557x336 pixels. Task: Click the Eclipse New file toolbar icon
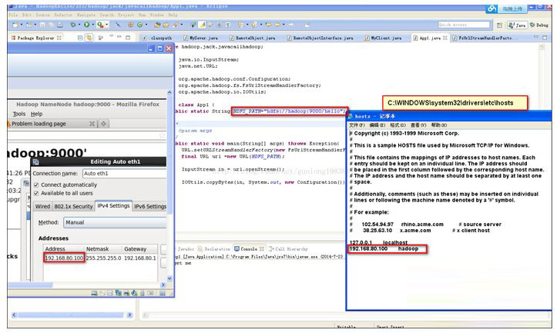pyautogui.click(x=15, y=25)
